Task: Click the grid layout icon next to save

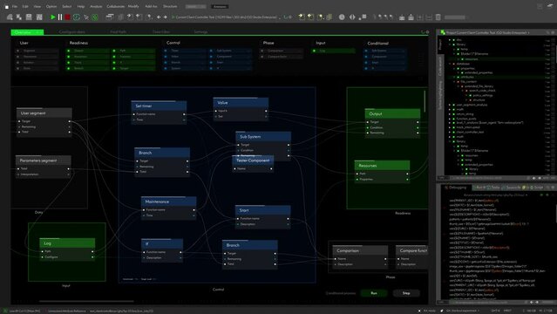Action: click(39, 17)
